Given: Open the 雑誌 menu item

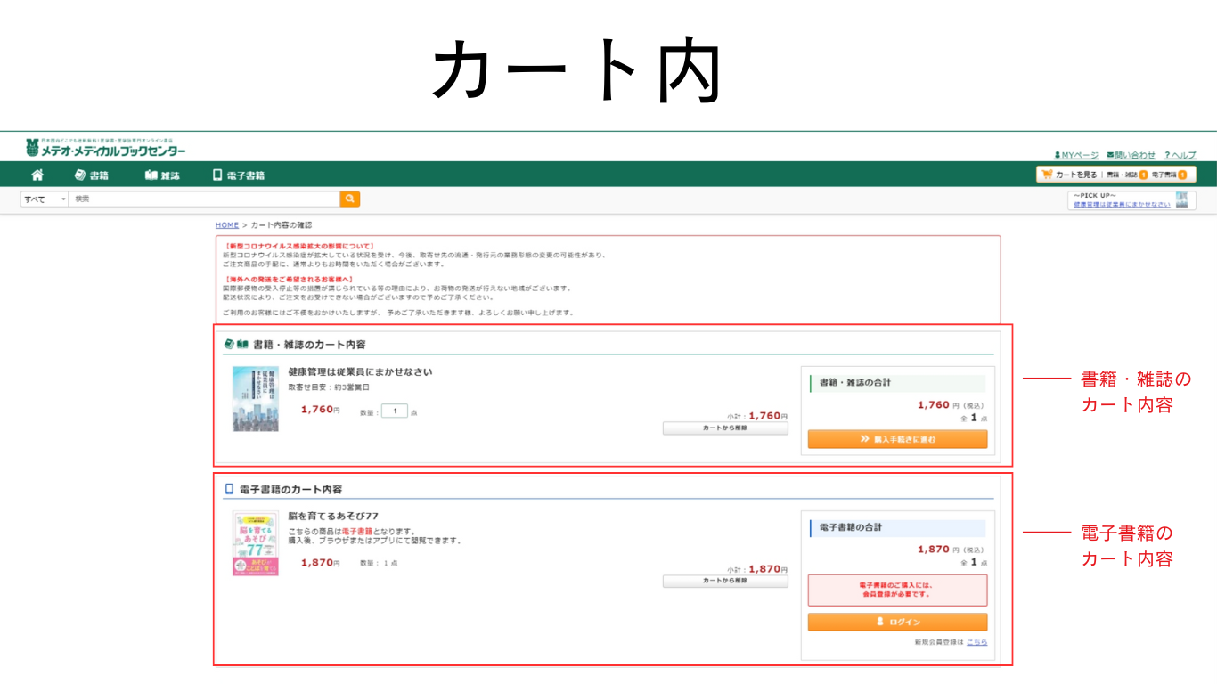Looking at the screenshot, I should 162,175.
